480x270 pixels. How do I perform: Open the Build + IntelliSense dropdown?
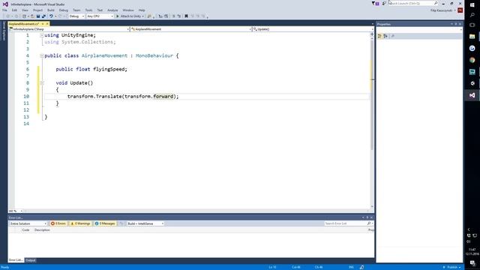point(145,223)
